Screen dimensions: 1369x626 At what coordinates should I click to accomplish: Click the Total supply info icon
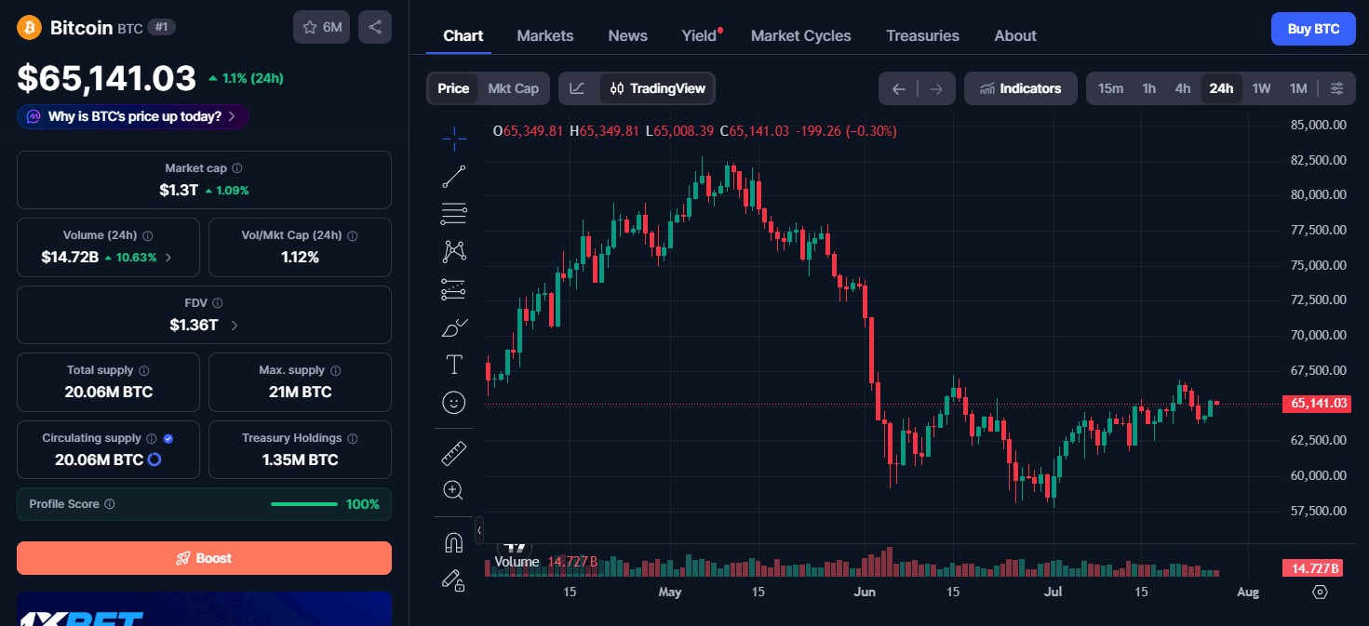point(144,370)
